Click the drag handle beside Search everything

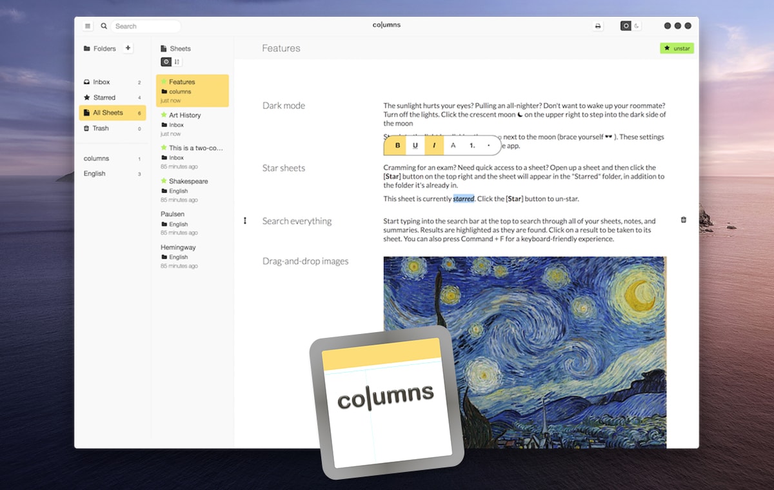coord(245,220)
